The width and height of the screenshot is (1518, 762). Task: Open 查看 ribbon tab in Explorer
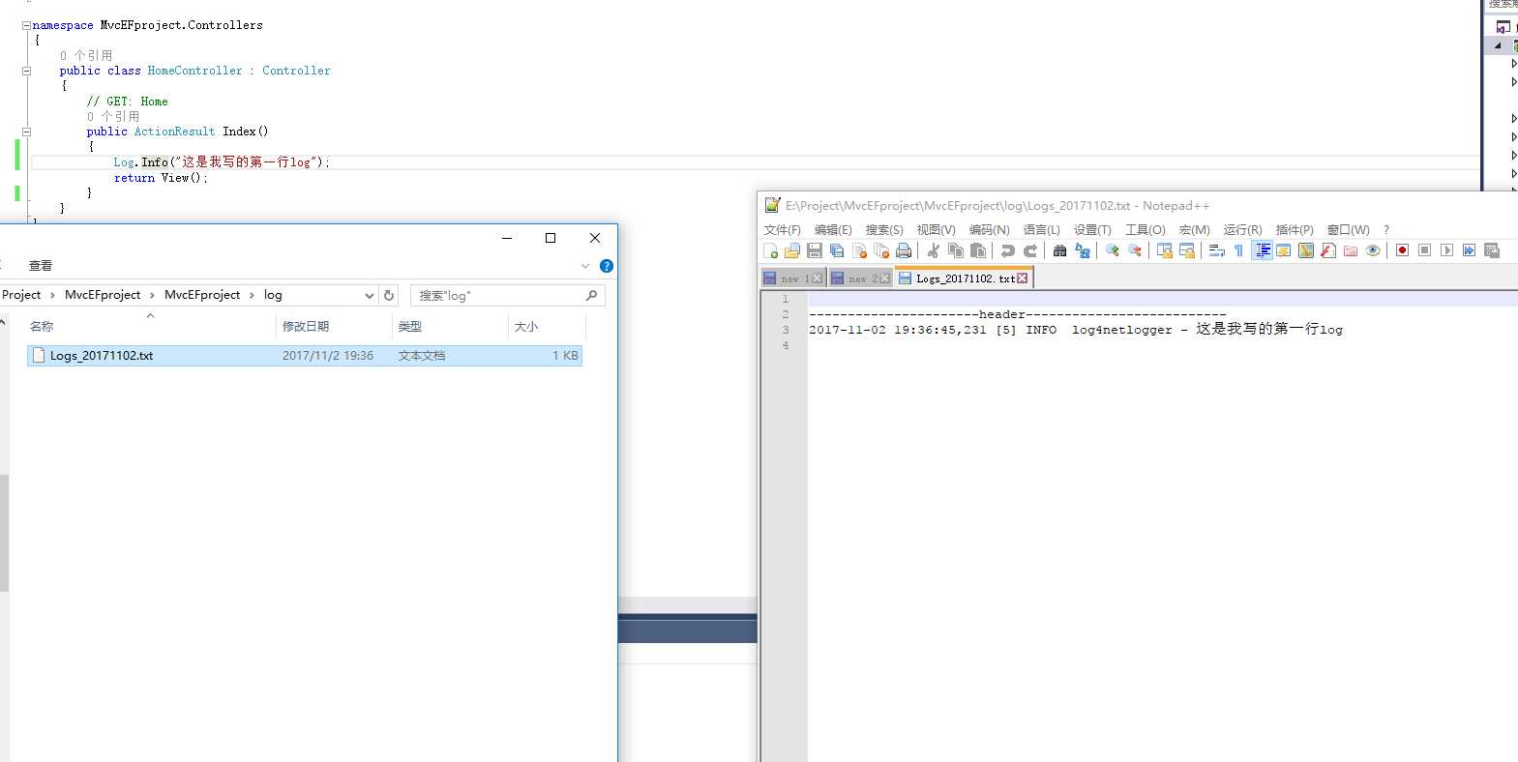[41, 266]
